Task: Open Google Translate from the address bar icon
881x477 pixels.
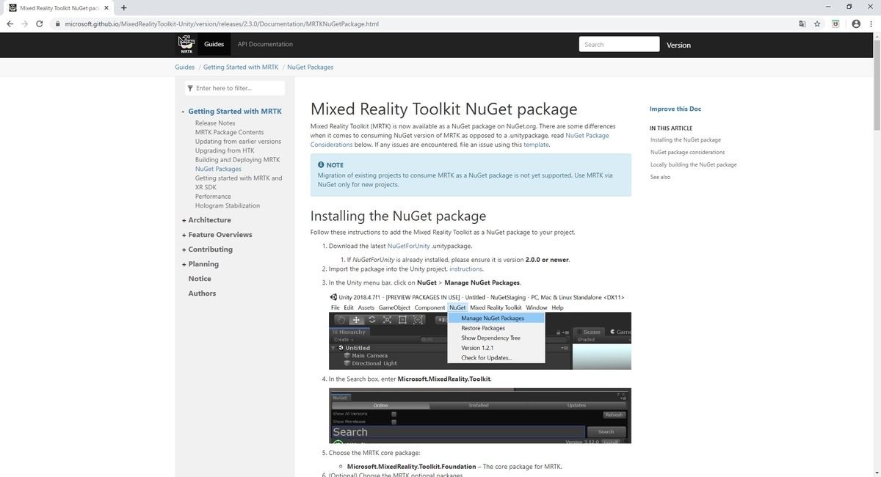Action: point(802,23)
